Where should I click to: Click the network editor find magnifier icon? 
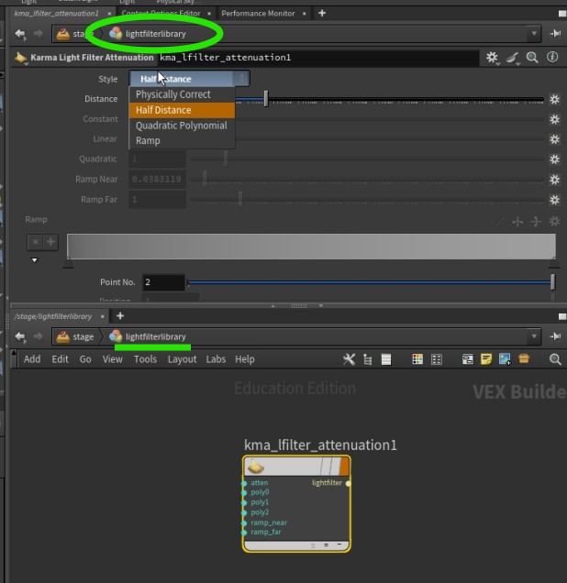click(555, 359)
